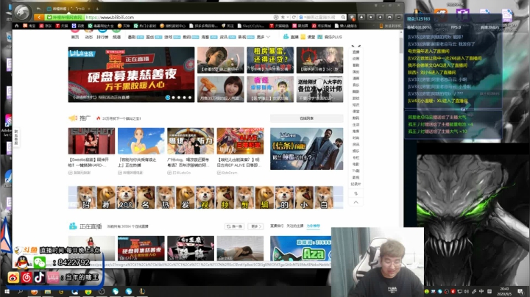The height and width of the screenshot is (297, 530).
Task: Open the 《信条》 movie promo image
Action: [306, 148]
